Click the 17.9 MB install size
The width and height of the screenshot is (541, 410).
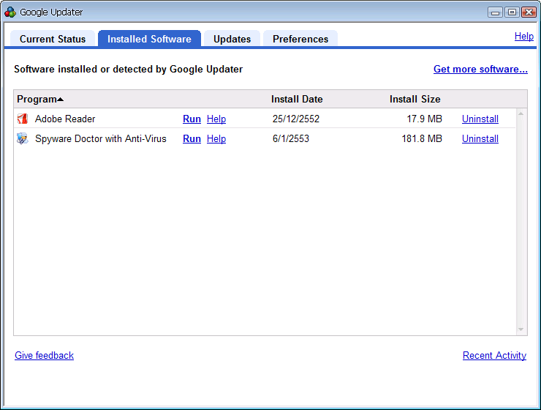coord(424,119)
